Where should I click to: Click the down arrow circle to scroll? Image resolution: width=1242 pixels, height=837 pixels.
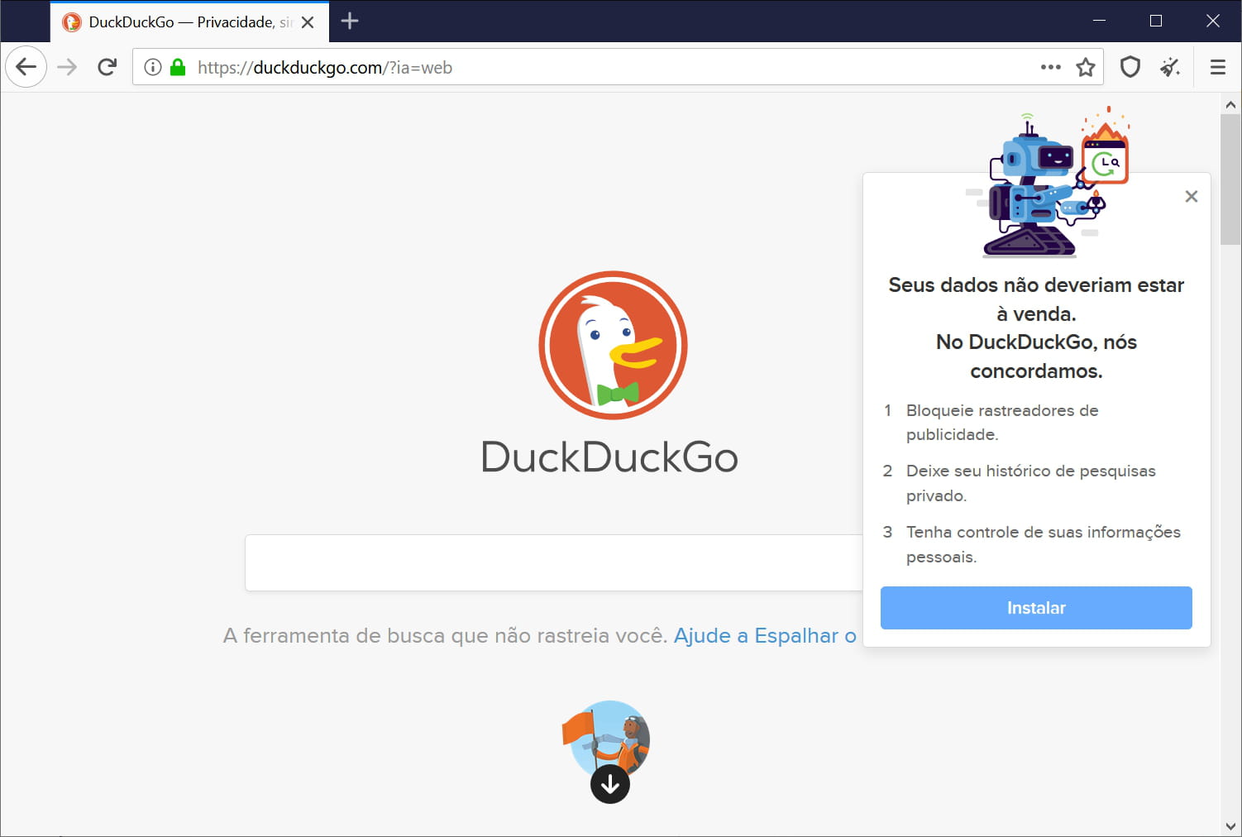(x=610, y=784)
